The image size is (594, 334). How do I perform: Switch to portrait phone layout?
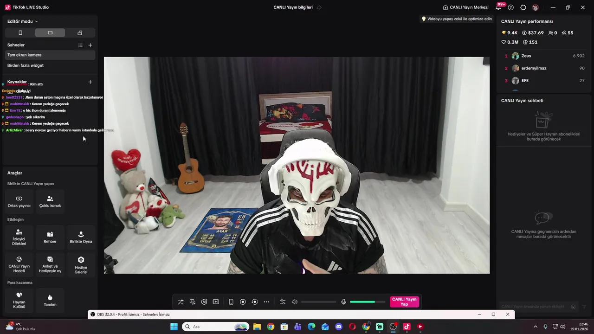point(20,33)
